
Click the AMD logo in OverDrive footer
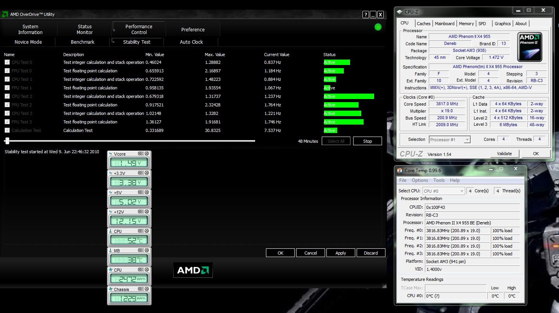(x=193, y=270)
